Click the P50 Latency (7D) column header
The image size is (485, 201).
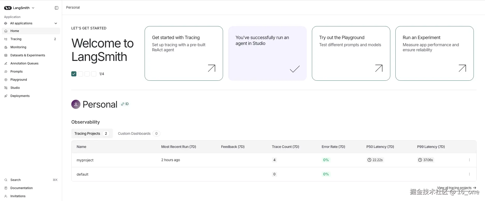coord(380,147)
